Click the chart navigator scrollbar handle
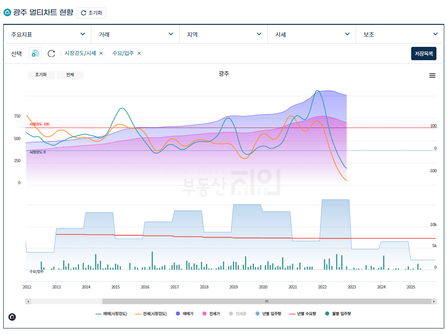Image resolution: width=447 pixels, height=334 pixels. 266,301
